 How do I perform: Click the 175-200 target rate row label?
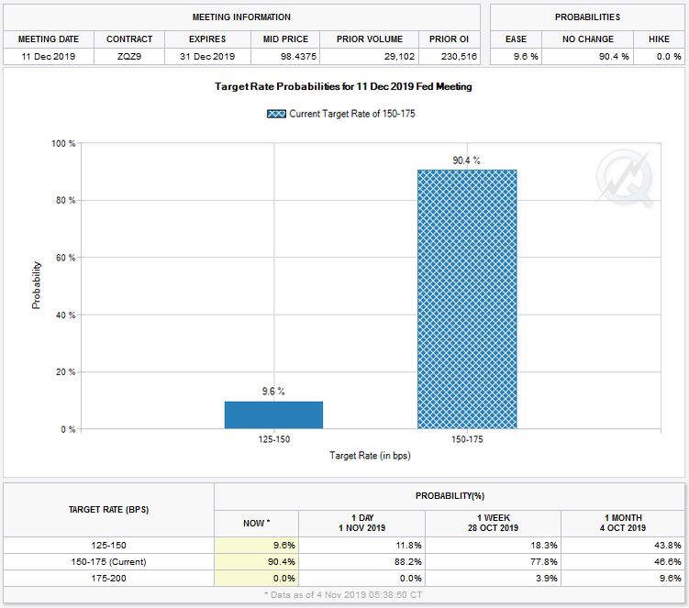coord(108,579)
